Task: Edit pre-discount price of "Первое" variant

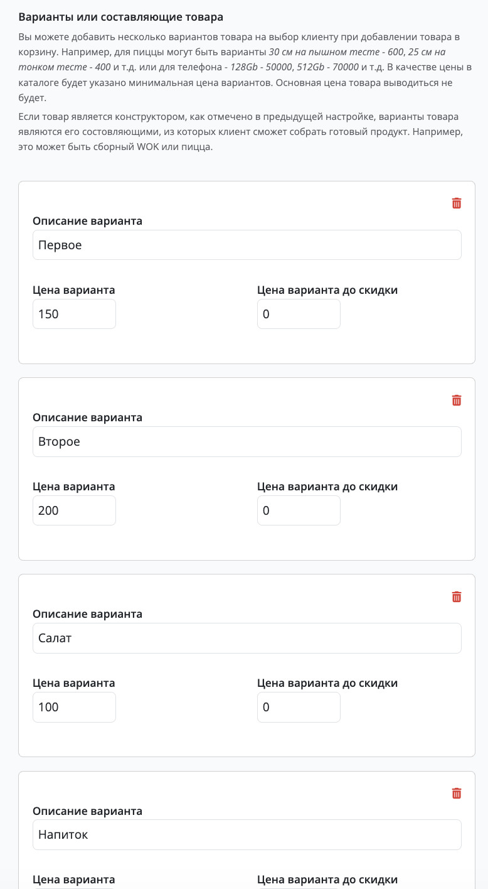Action: (x=299, y=314)
